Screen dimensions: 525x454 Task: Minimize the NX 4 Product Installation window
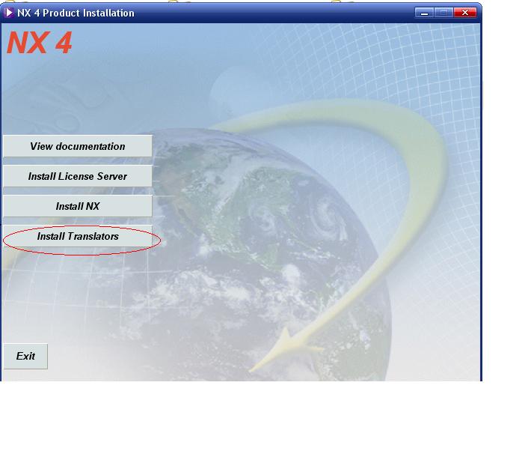[x=424, y=13]
